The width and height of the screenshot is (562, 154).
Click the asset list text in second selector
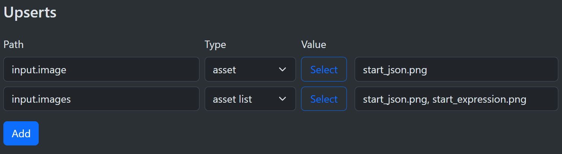[x=232, y=99]
